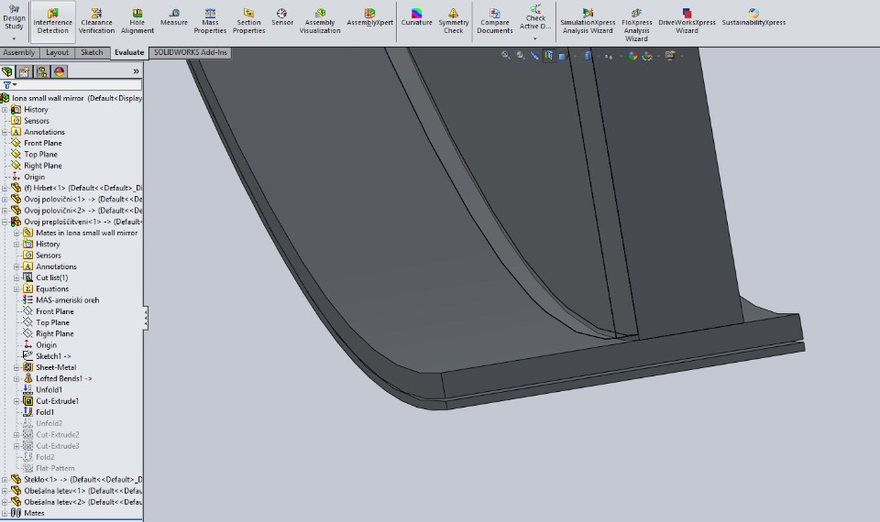Viewport: 880px width, 522px height.
Task: Switch to FeatureManager design tree tab
Action: pos(7,71)
